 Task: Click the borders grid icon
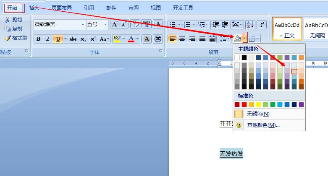point(252,39)
